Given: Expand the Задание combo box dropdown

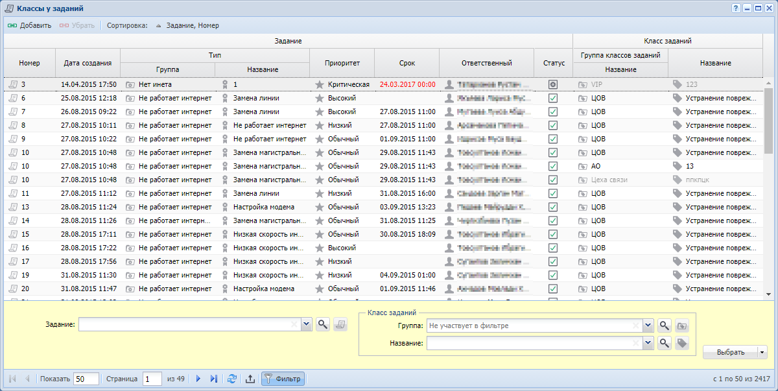Looking at the screenshot, I should 307,325.
